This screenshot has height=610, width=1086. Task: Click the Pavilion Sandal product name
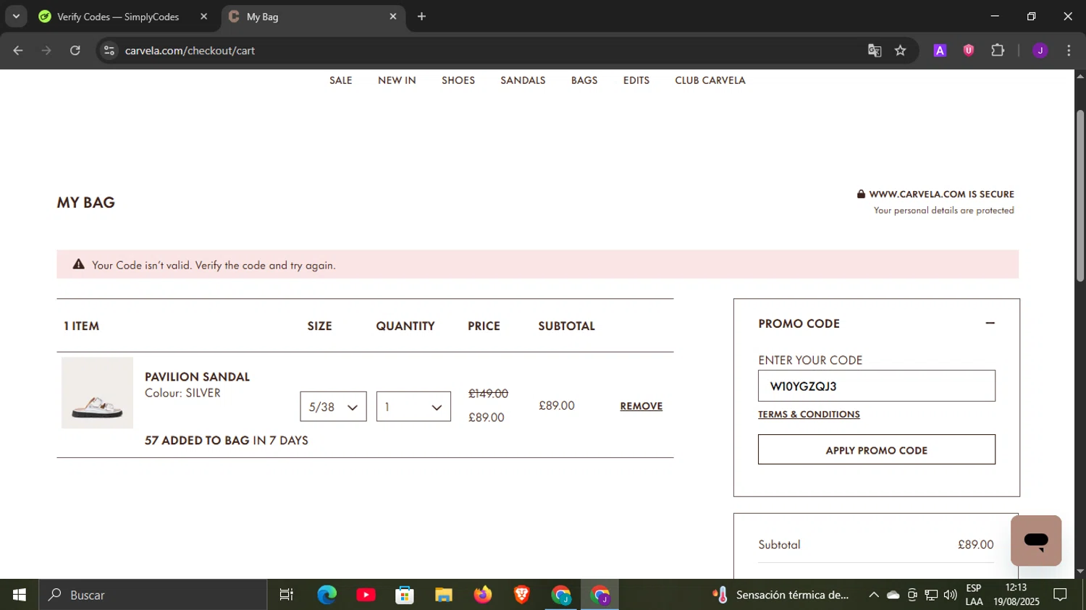tap(197, 377)
